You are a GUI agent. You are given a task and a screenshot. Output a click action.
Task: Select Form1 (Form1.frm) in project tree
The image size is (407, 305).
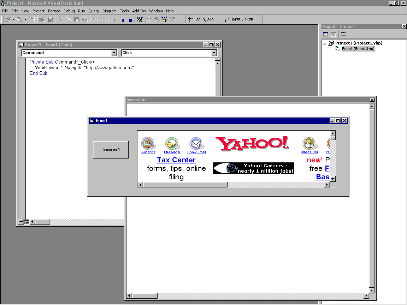358,49
